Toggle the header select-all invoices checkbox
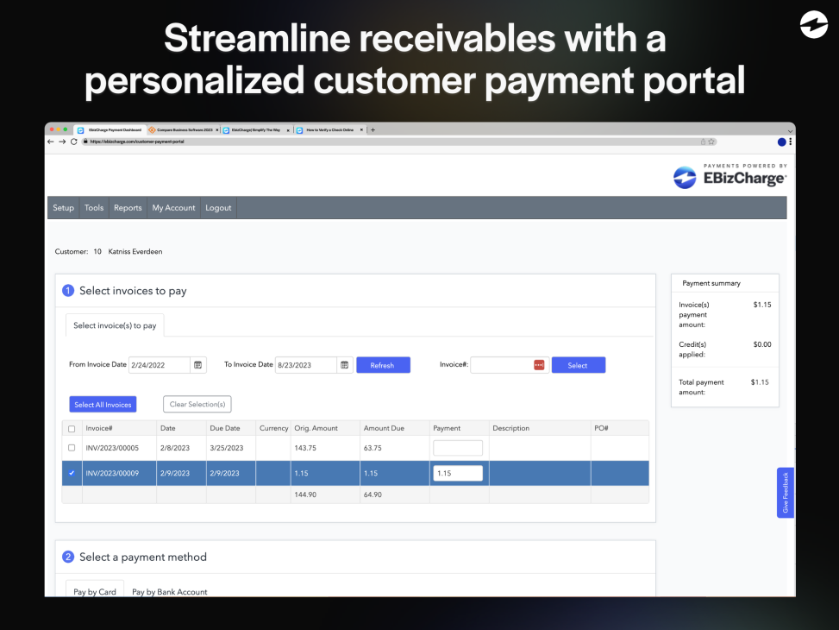The image size is (839, 630). pyautogui.click(x=72, y=429)
